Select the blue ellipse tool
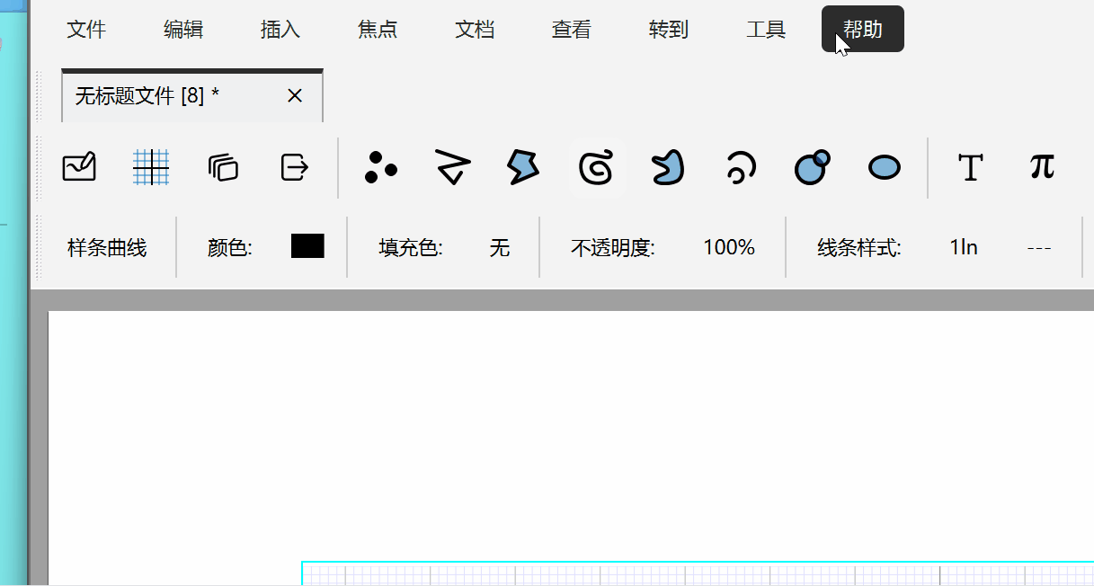This screenshot has height=586, width=1094. (885, 167)
